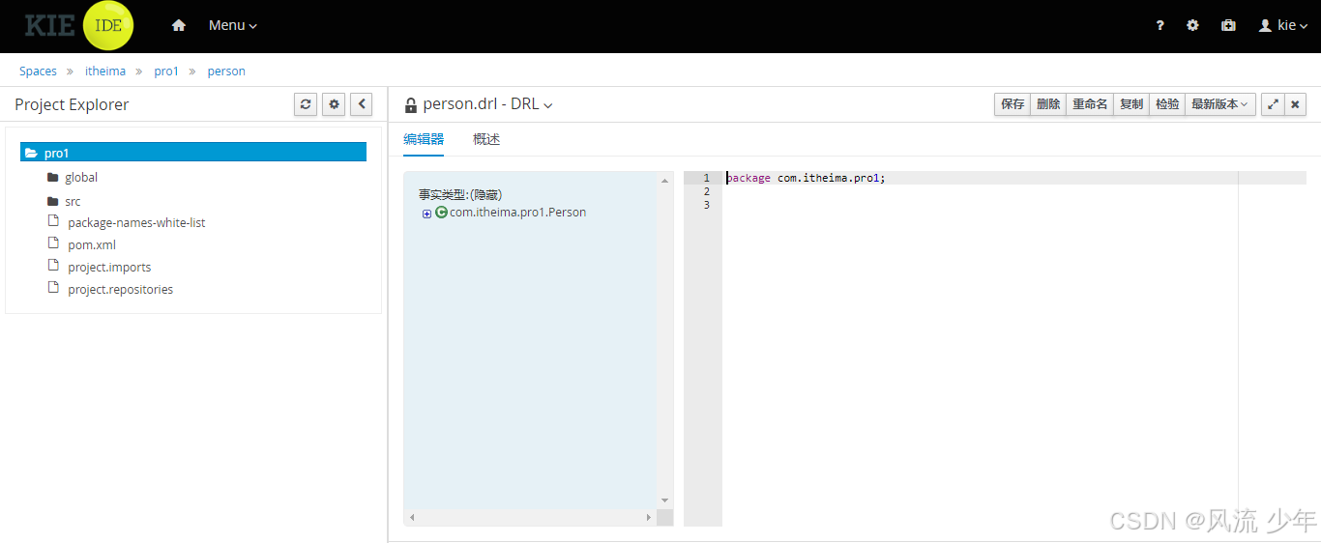Screen dimensions: 1321x543
Task: Click line 1 package statement in editor
Action: tap(806, 178)
